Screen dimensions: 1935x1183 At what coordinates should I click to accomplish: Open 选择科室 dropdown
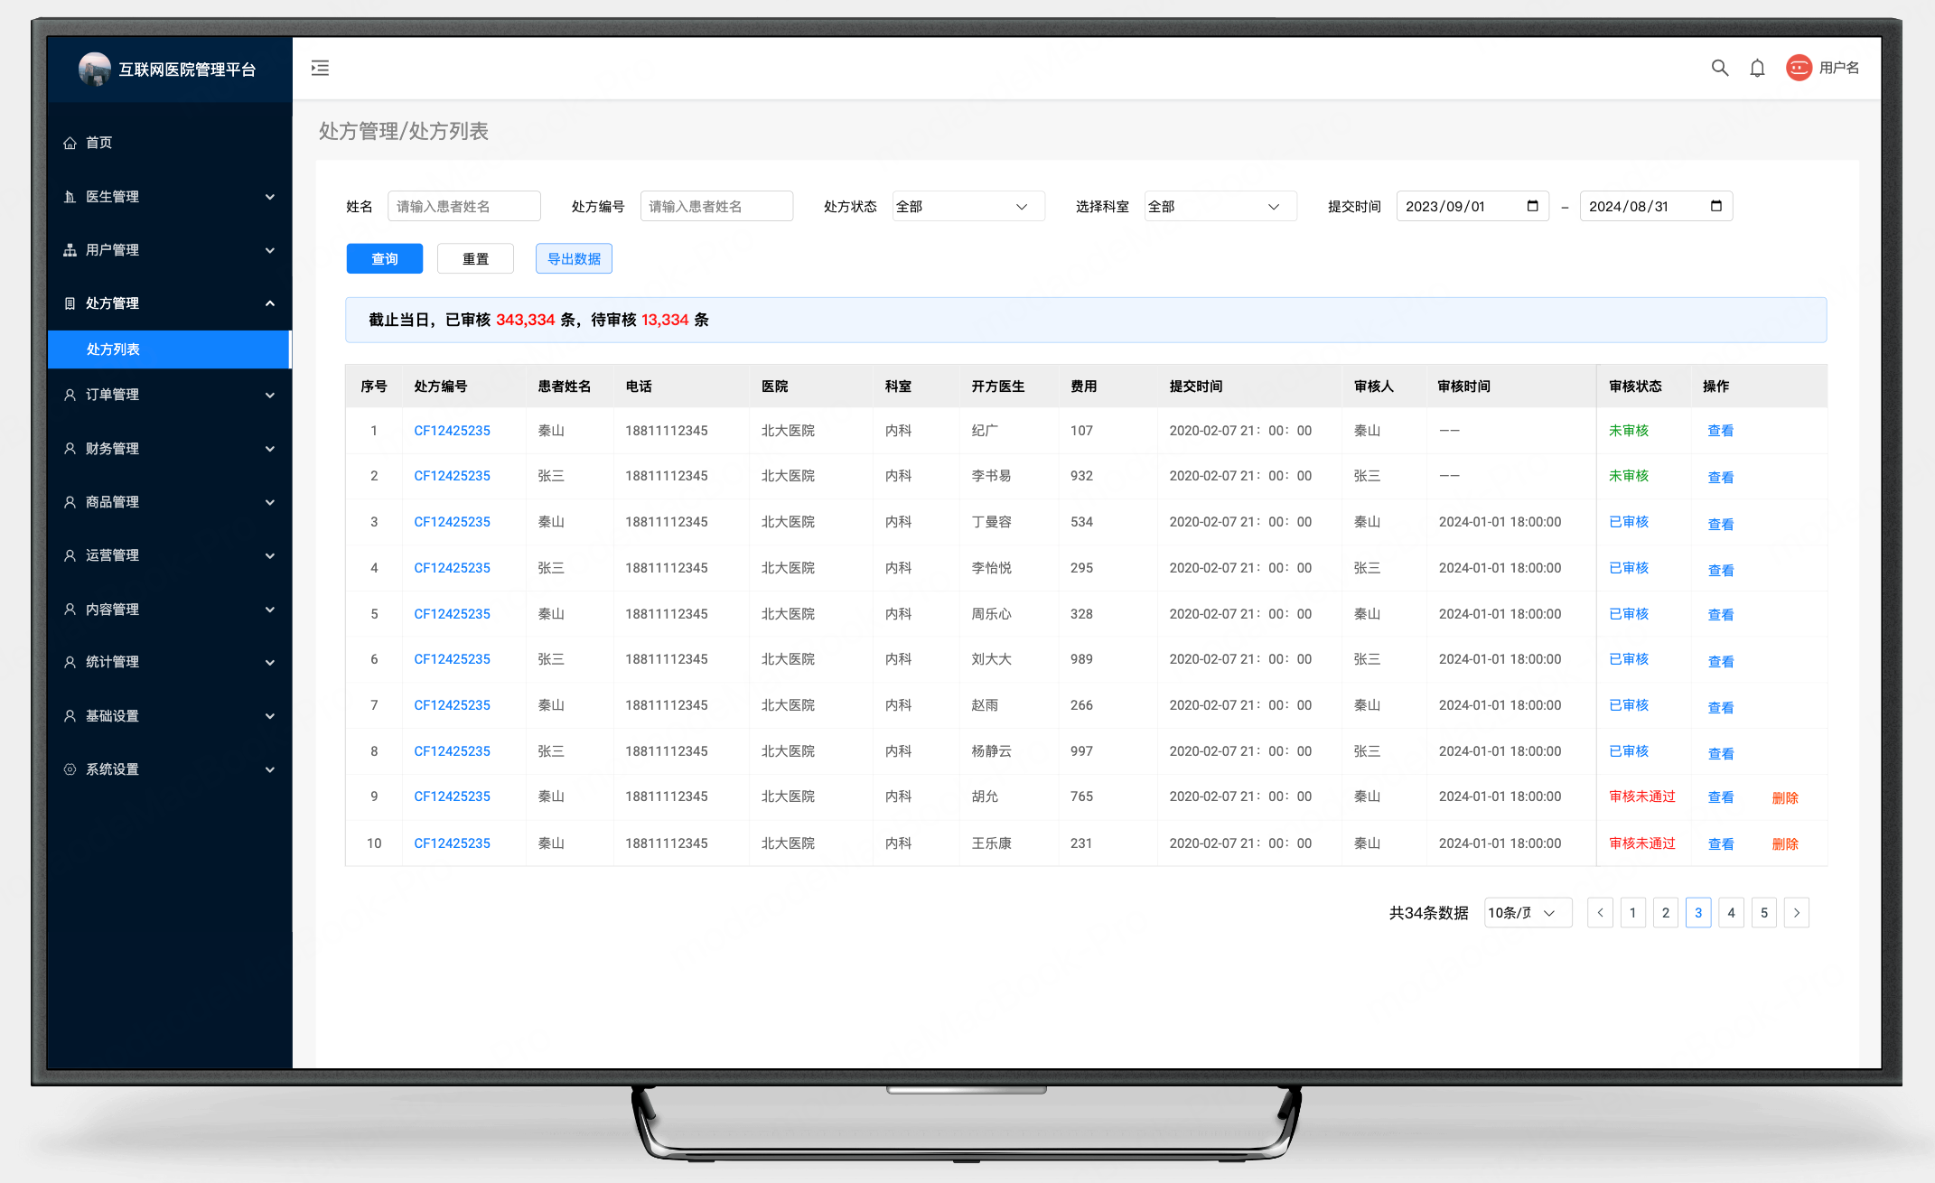(1220, 206)
